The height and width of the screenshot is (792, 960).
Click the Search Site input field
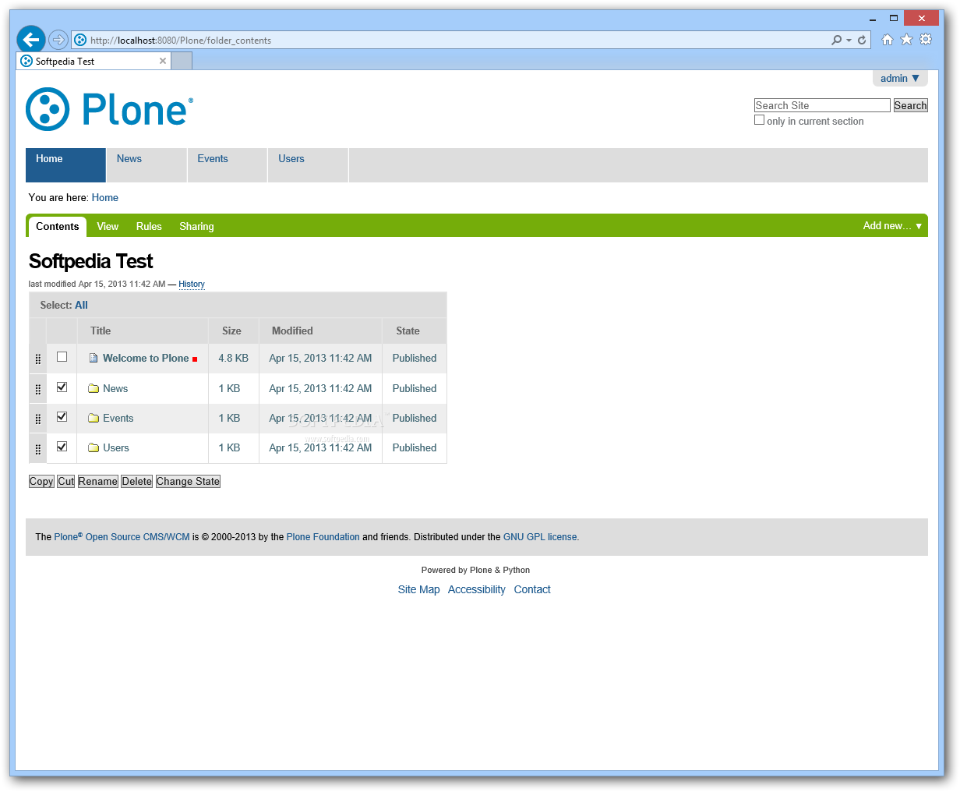(822, 105)
